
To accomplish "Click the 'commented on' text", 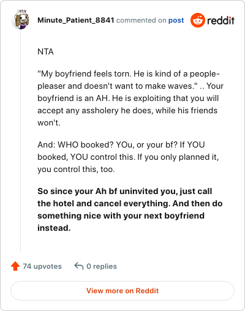I will tap(141, 20).
